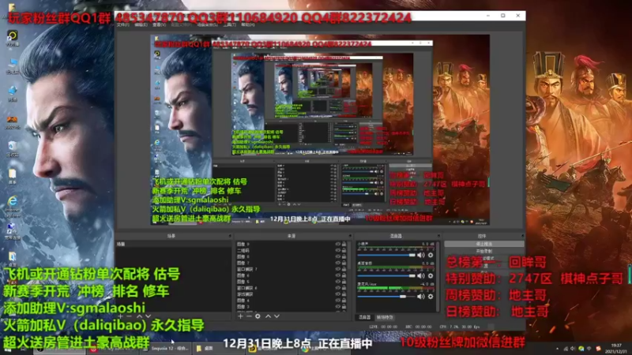Switch to the 转场特效 tab
Image resolution: width=632 pixels, height=355 pixels.
(385, 318)
